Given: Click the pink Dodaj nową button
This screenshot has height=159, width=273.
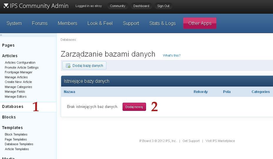Looking at the screenshot, I should [x=134, y=107].
